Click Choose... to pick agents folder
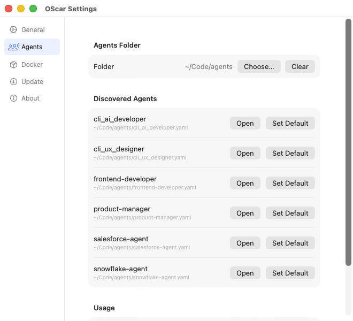The image size is (353, 321). (x=259, y=66)
